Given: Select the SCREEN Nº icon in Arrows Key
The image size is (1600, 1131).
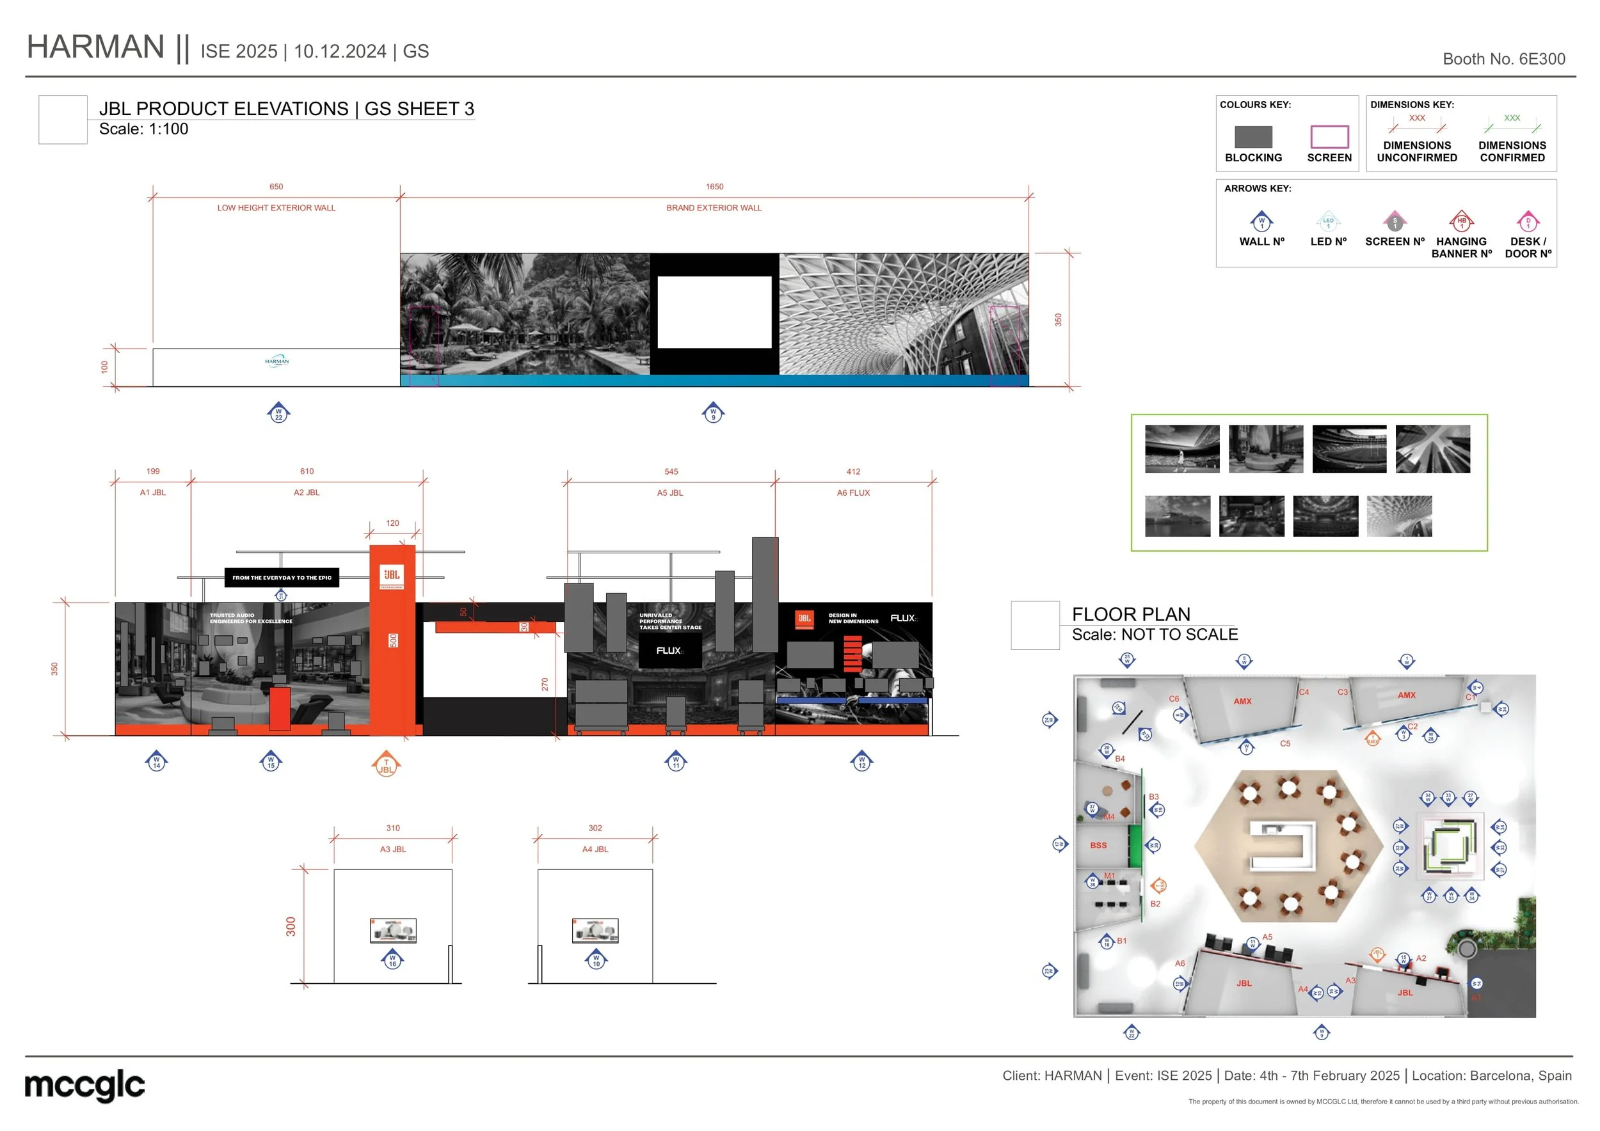Looking at the screenshot, I should click(x=1395, y=221).
